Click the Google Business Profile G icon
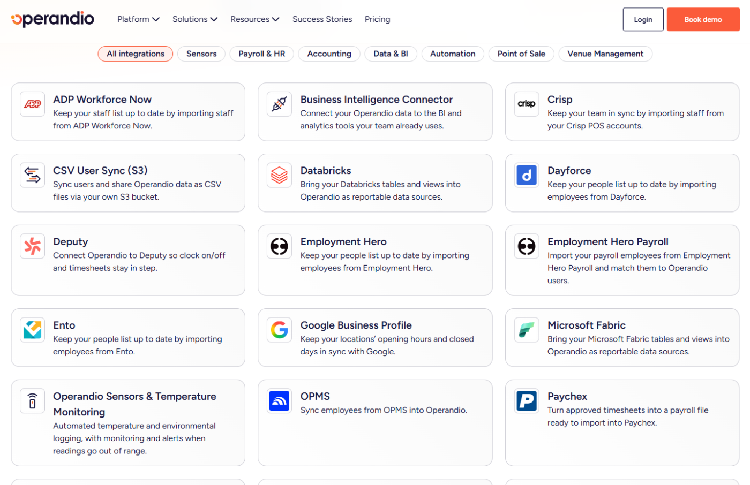The image size is (750, 485). tap(280, 330)
